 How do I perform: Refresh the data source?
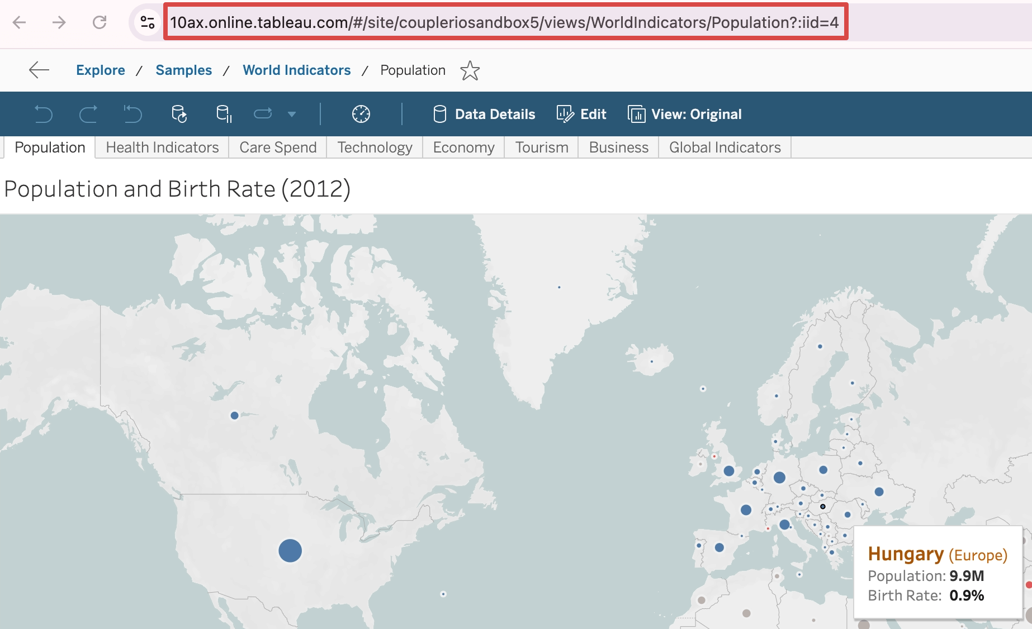(x=179, y=114)
